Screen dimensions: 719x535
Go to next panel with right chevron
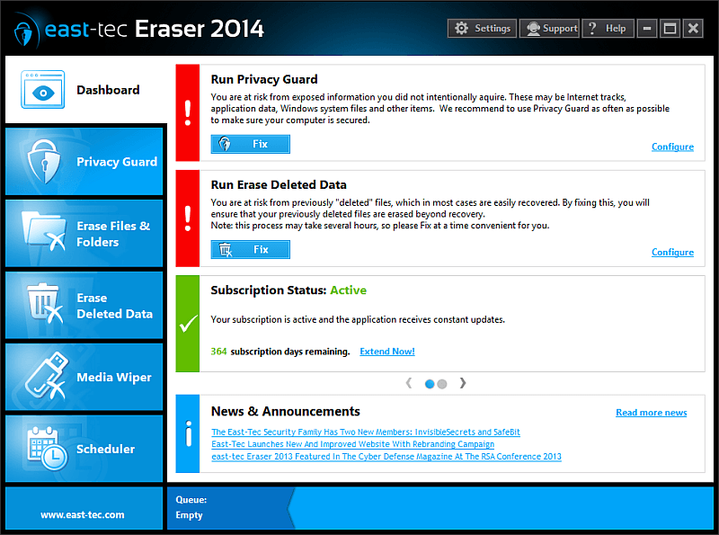463,383
